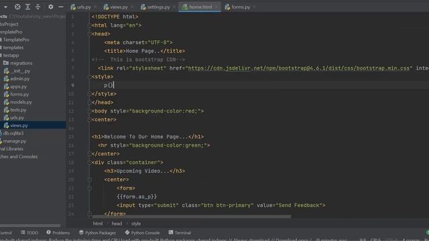
Task: Open admin.py in the project tree
Action: [x=19, y=79]
